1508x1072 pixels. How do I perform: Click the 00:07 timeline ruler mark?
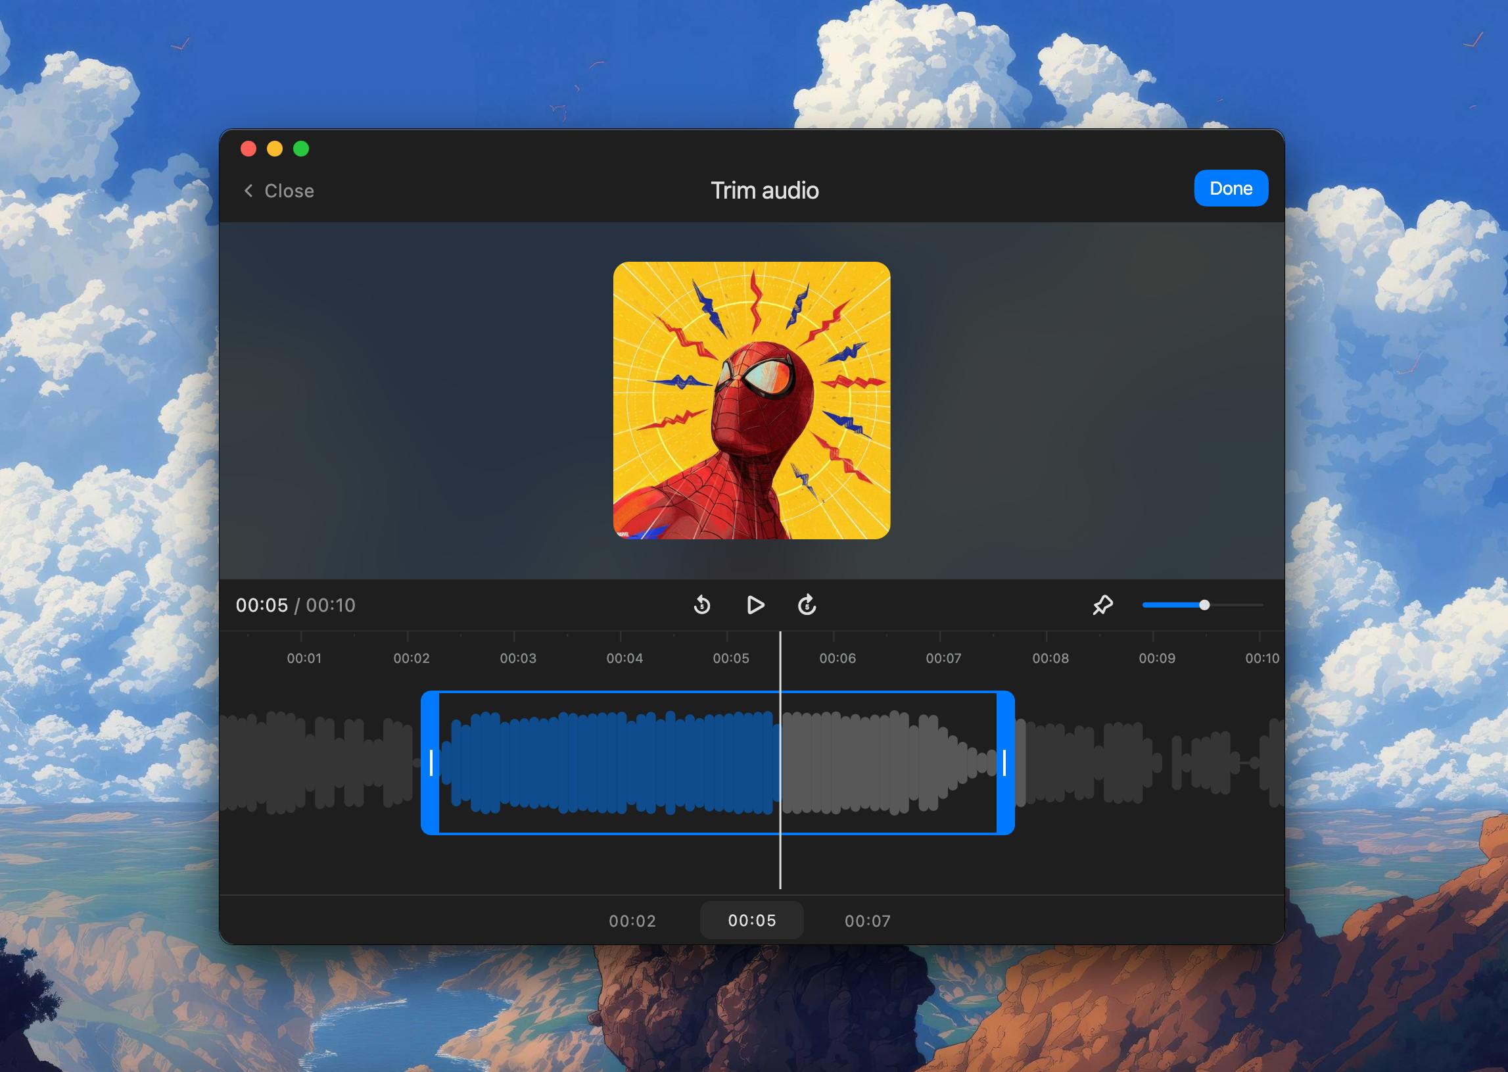943,658
